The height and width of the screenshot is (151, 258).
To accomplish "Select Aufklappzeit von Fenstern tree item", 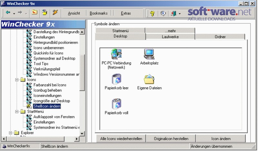I will (54, 117).
